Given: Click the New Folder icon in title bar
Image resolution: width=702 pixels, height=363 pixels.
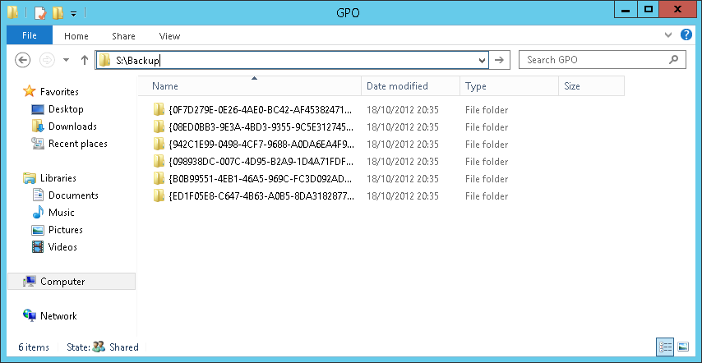Looking at the screenshot, I should click(57, 12).
